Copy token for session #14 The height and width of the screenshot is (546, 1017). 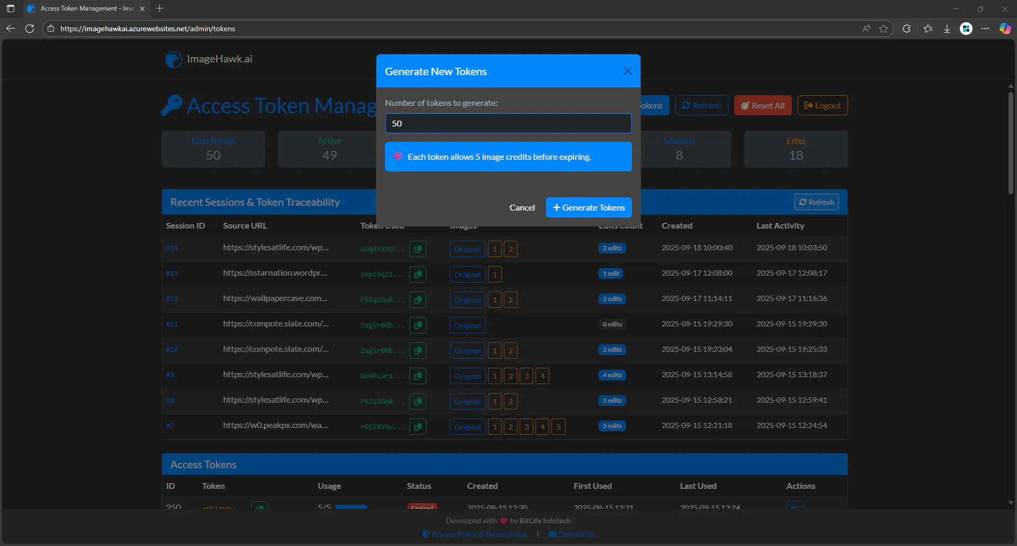click(x=418, y=249)
